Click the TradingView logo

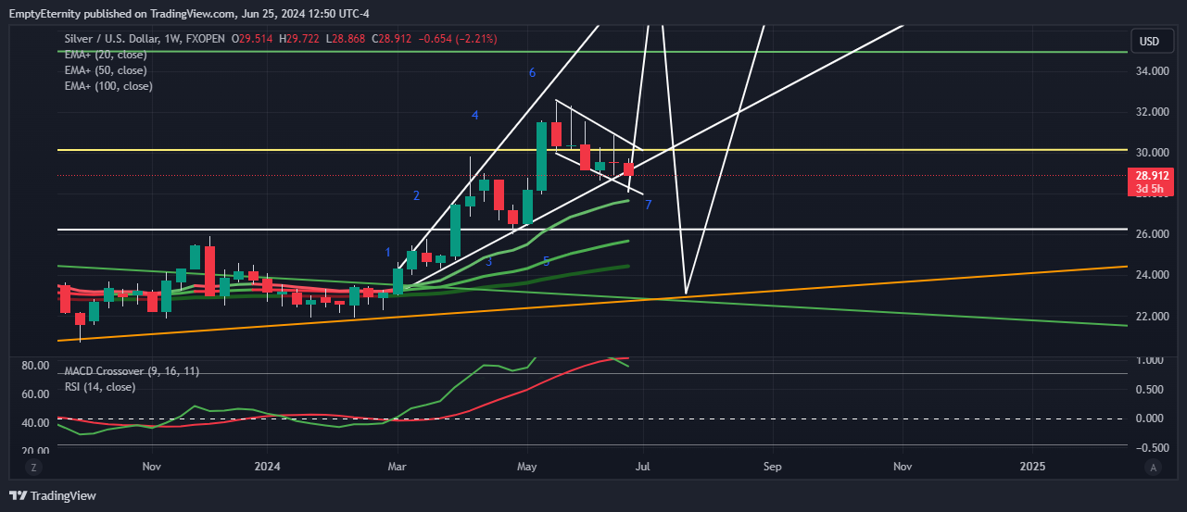tap(53, 496)
